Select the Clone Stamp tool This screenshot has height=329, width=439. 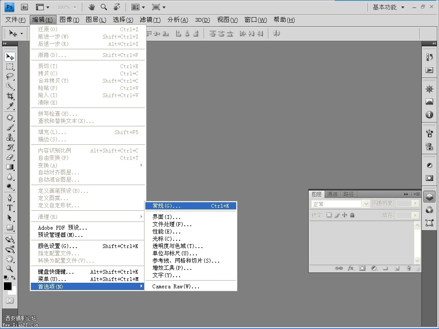pos(10,138)
